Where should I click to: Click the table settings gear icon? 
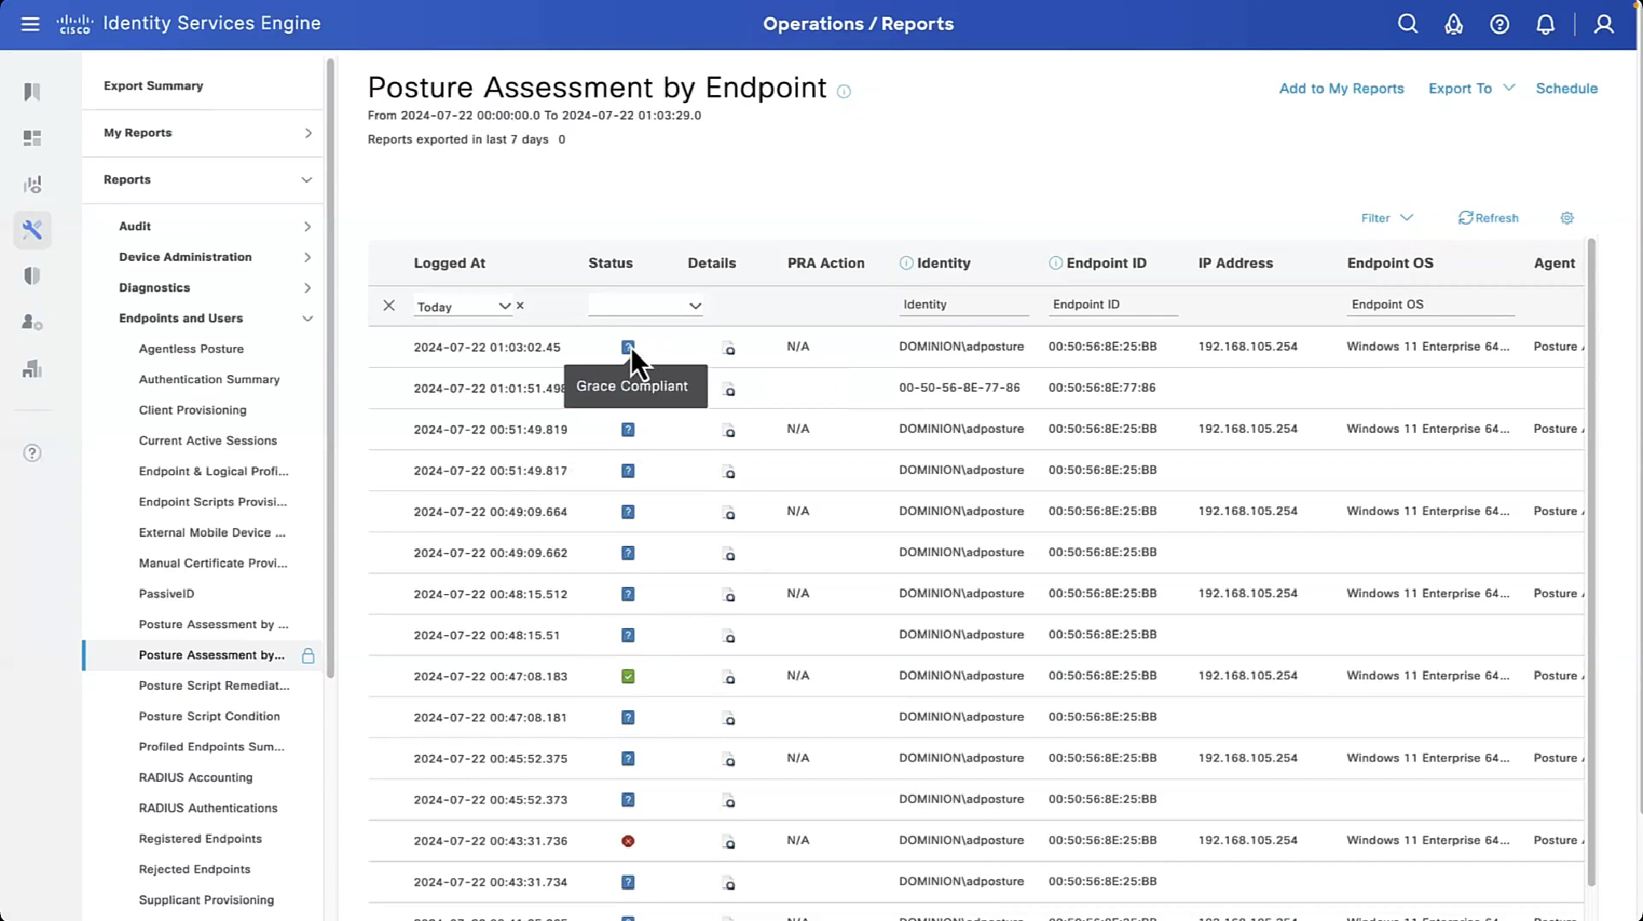(1566, 218)
